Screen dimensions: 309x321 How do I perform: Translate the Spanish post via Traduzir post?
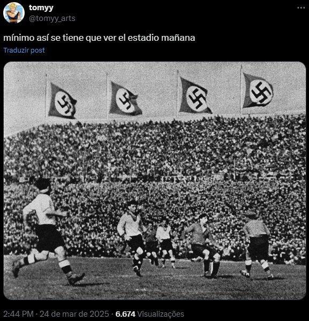(24, 50)
